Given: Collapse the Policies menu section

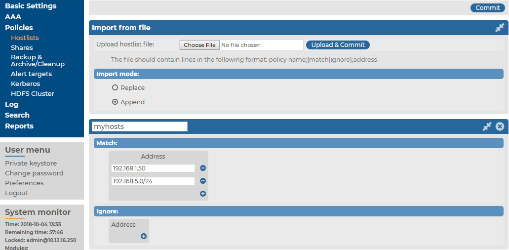Looking at the screenshot, I should pyautogui.click(x=19, y=28).
